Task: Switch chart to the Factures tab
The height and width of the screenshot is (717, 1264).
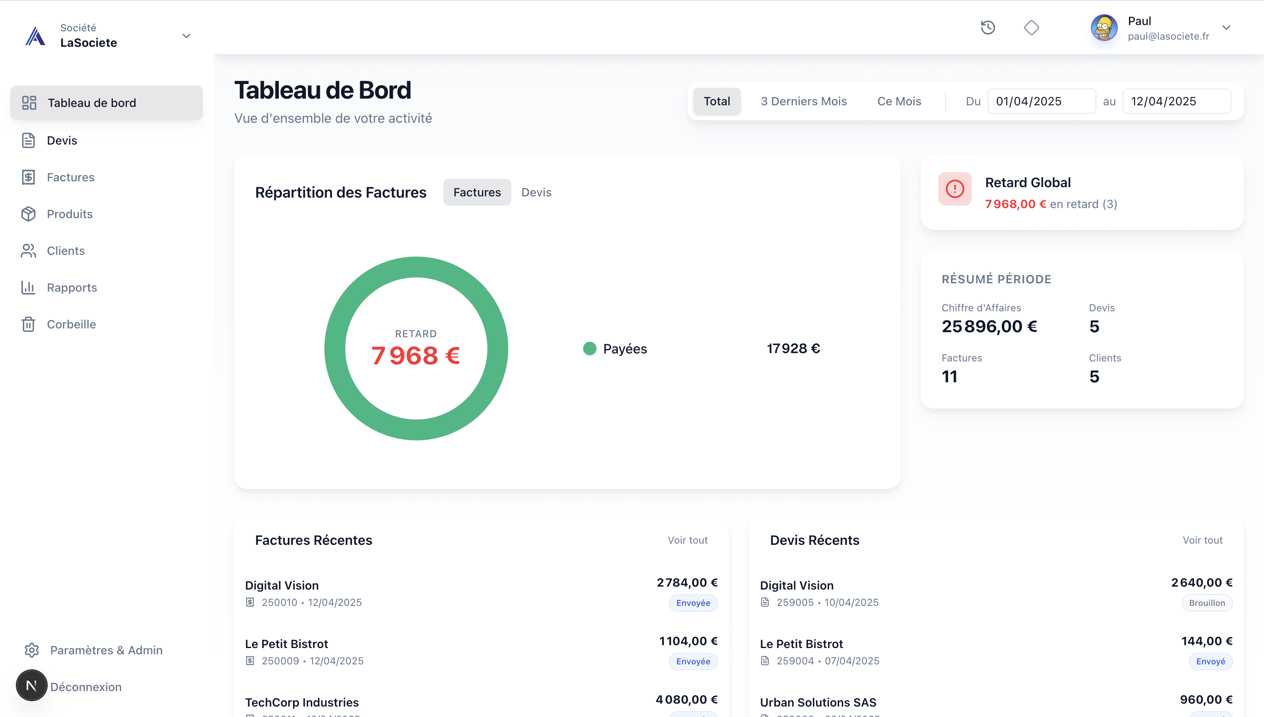Action: pos(477,192)
